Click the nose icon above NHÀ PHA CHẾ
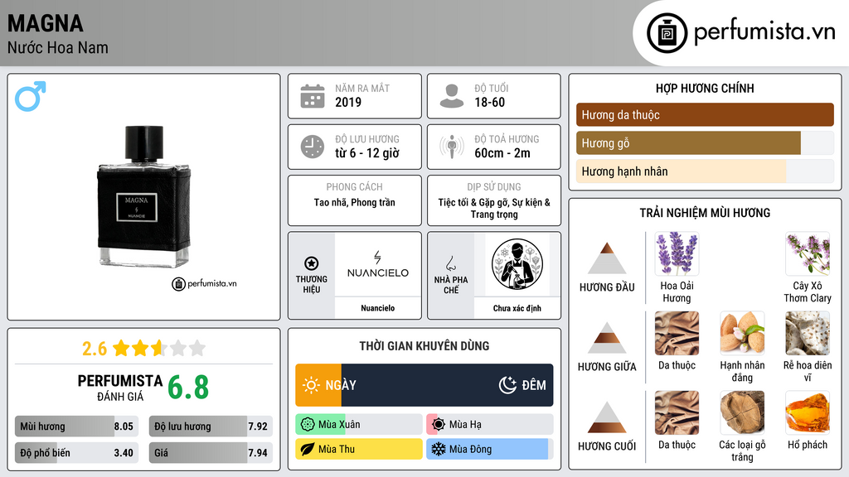The height and width of the screenshot is (477, 849). tap(450, 263)
